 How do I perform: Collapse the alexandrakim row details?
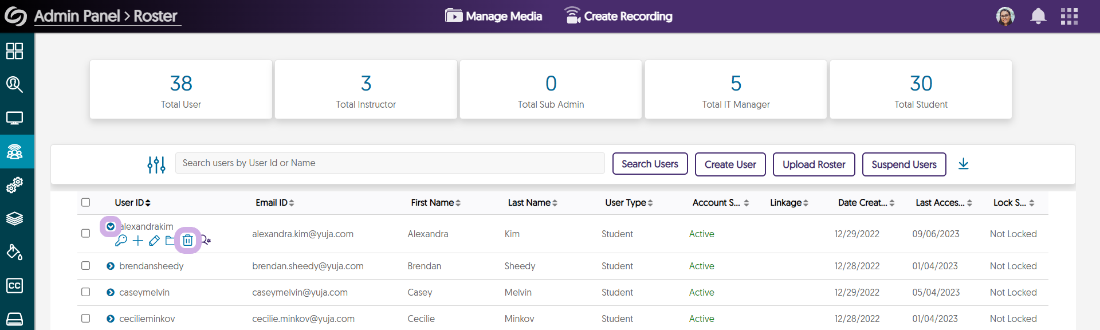[x=111, y=226]
